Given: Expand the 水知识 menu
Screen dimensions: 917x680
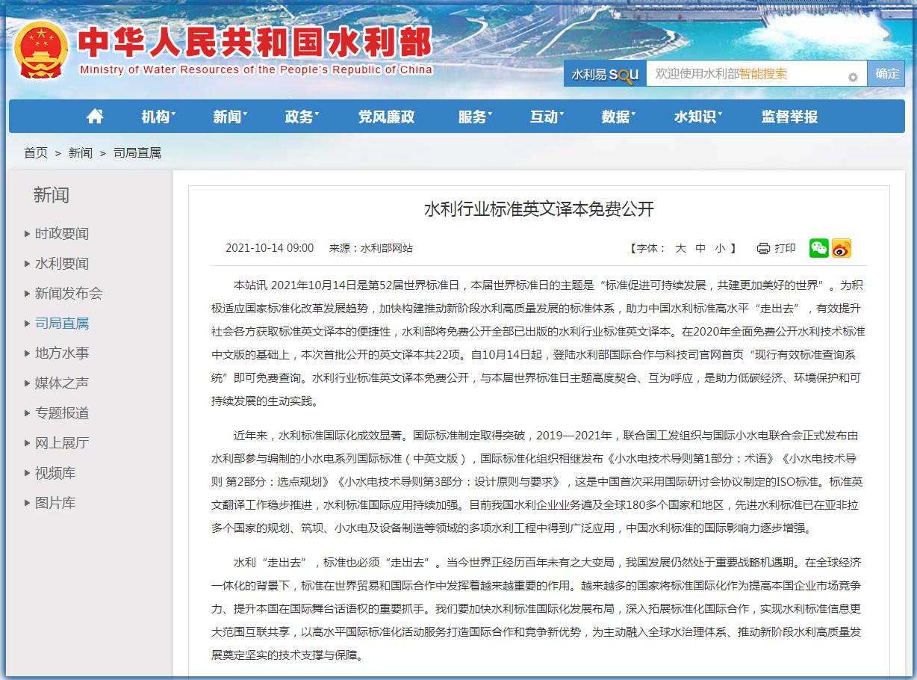Looking at the screenshot, I should [697, 117].
